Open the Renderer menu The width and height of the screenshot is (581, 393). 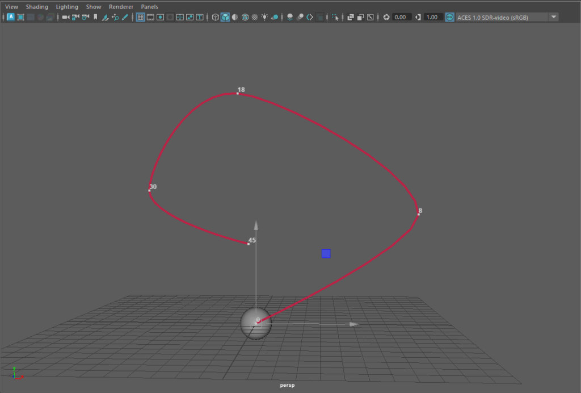(121, 7)
